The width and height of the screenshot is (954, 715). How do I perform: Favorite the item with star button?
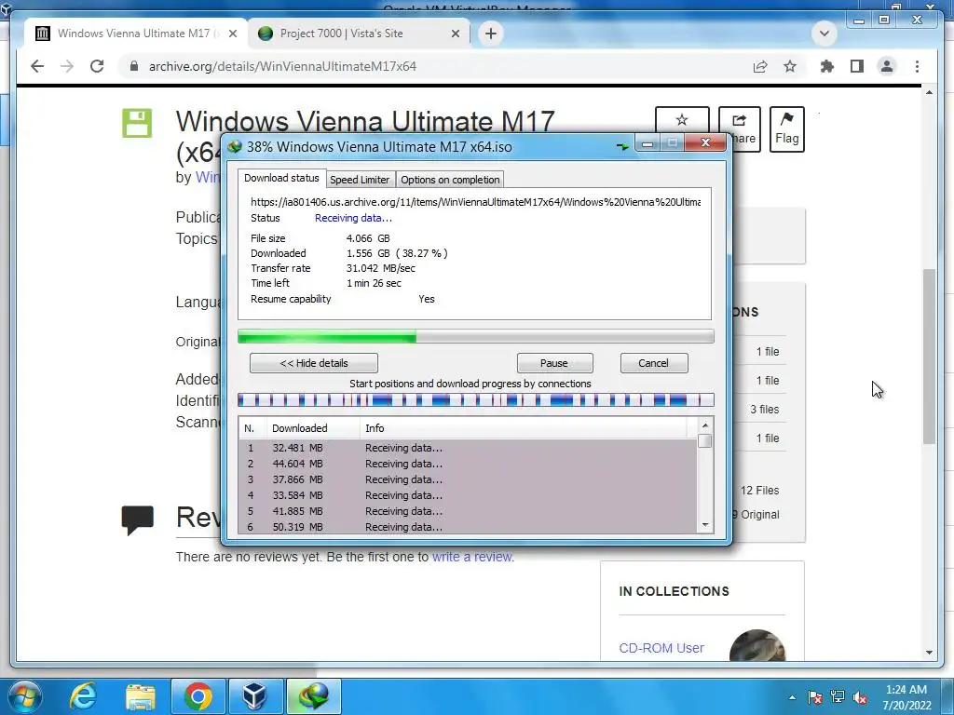coord(682,120)
